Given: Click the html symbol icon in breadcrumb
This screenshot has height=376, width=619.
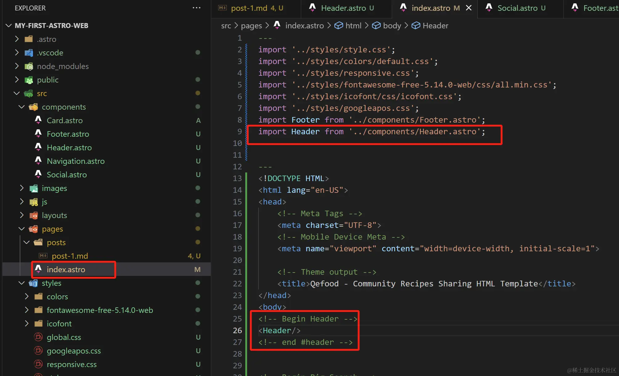Looking at the screenshot, I should point(339,26).
